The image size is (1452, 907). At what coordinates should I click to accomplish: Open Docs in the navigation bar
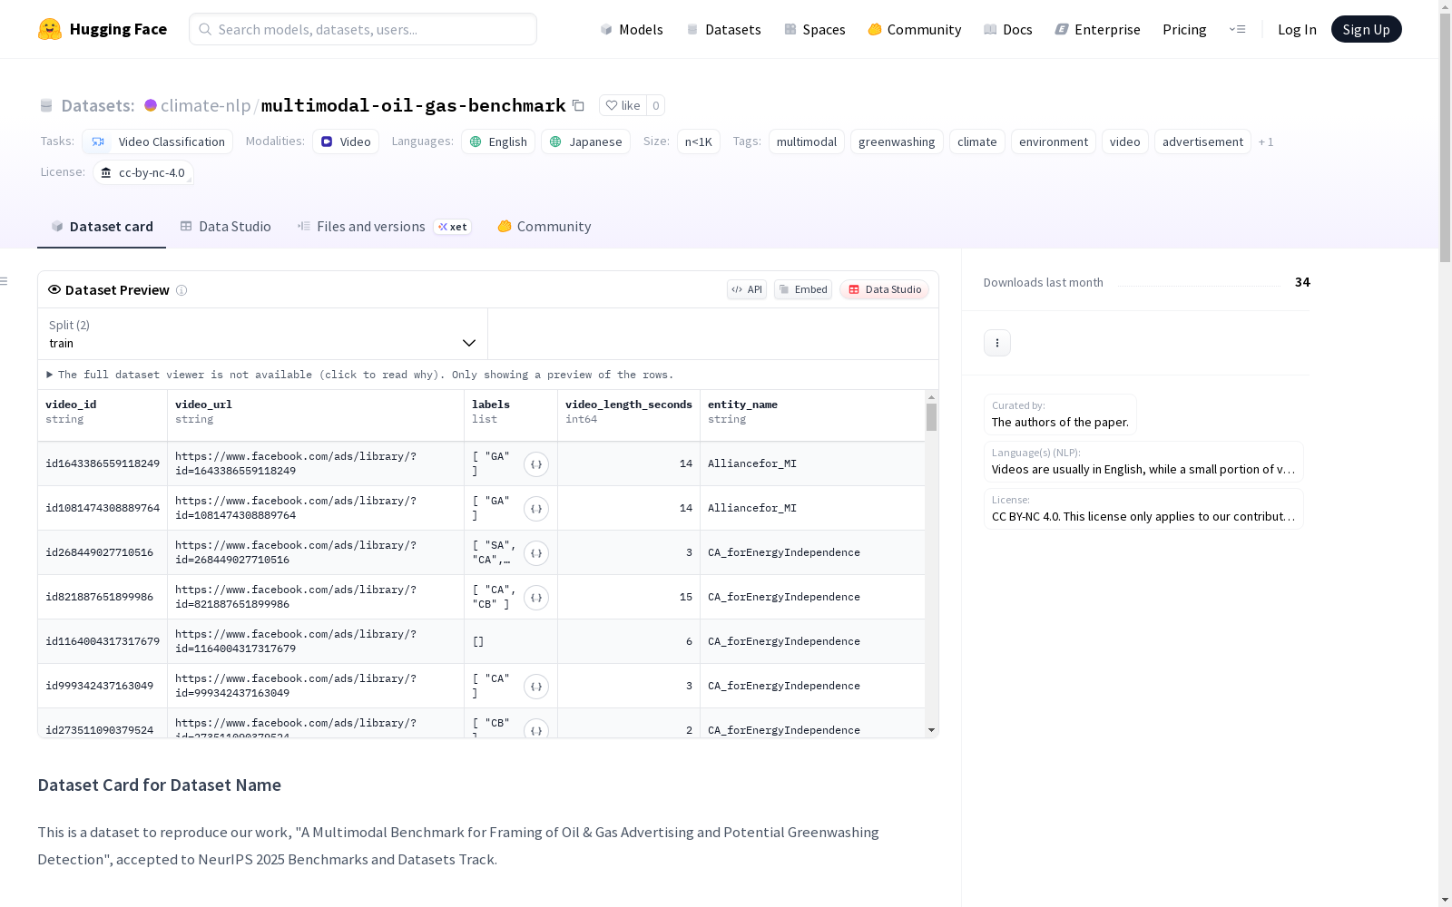(1008, 29)
